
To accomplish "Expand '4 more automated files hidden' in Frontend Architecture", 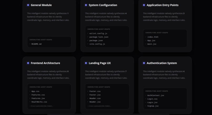I will click(41, 106).
